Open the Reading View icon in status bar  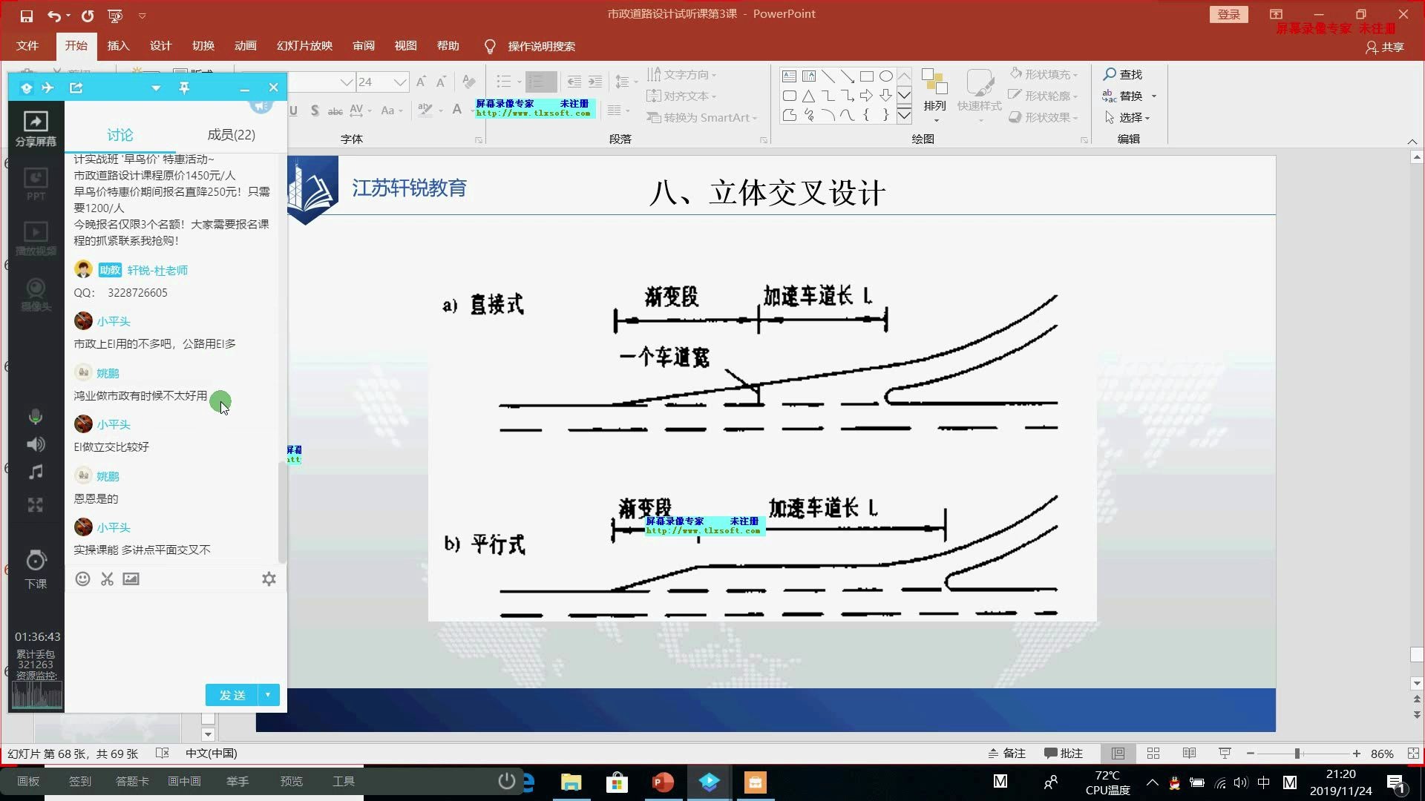coord(1189,754)
